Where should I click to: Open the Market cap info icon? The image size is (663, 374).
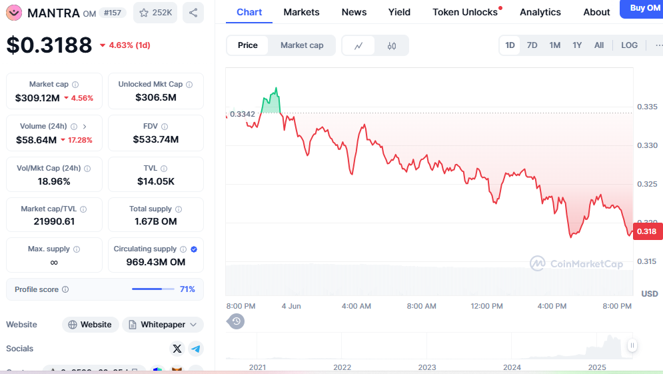[x=75, y=85]
